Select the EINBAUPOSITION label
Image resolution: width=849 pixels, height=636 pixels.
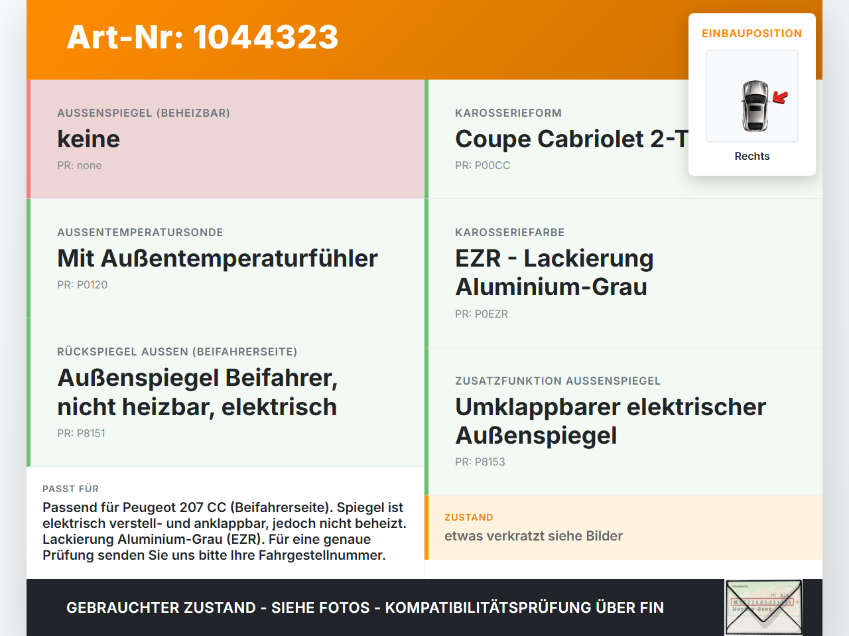coord(752,33)
